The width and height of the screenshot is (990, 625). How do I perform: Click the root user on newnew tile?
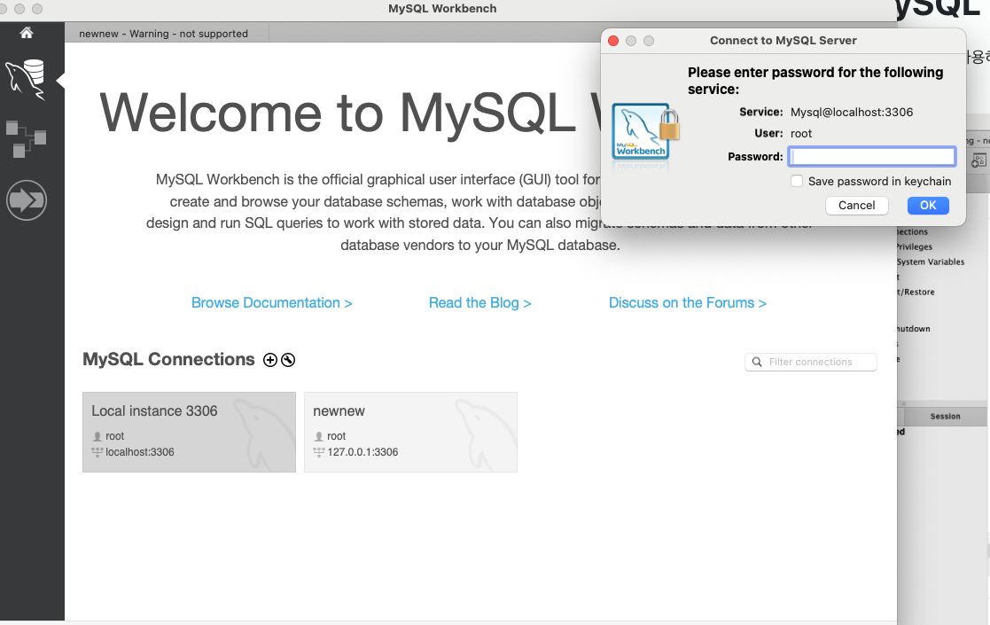337,436
